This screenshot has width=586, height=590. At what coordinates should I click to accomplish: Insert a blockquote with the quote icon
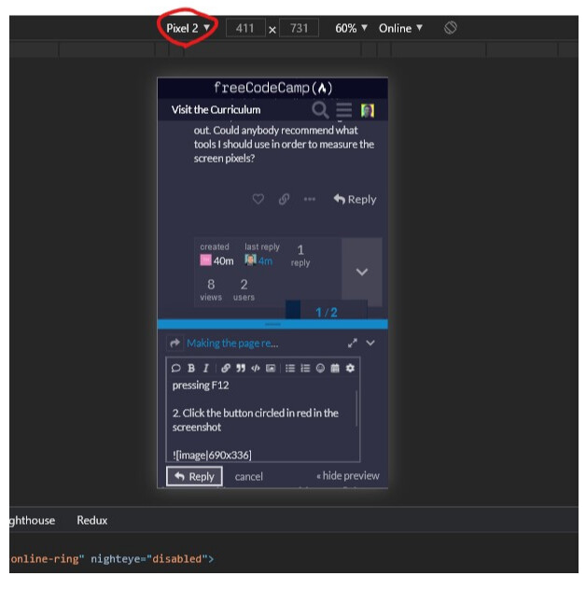pyautogui.click(x=241, y=368)
